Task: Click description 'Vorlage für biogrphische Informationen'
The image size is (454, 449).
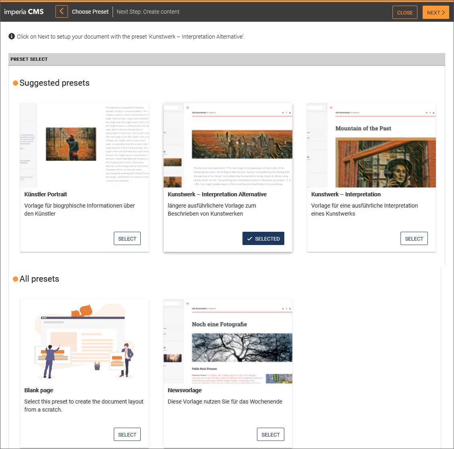Action: [79, 210]
